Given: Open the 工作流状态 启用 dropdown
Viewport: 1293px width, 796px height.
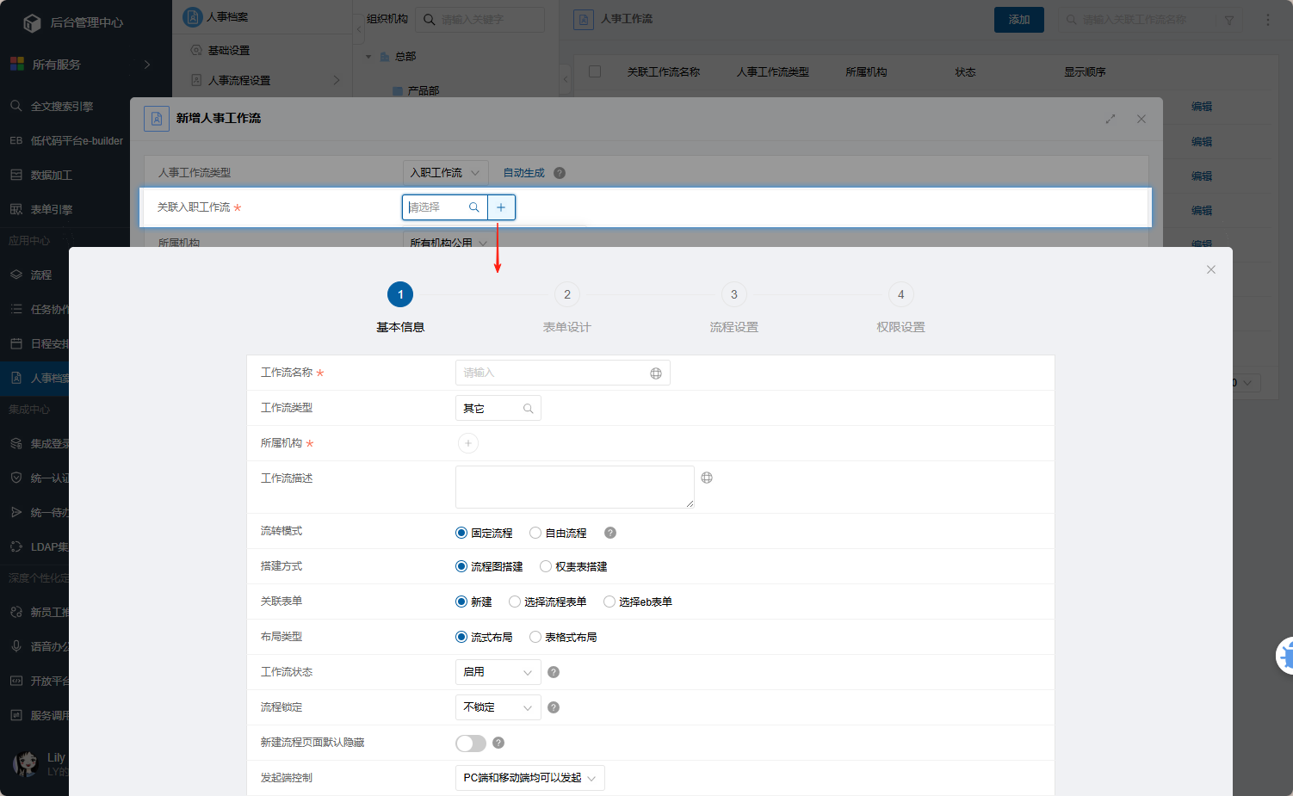Looking at the screenshot, I should pos(498,672).
